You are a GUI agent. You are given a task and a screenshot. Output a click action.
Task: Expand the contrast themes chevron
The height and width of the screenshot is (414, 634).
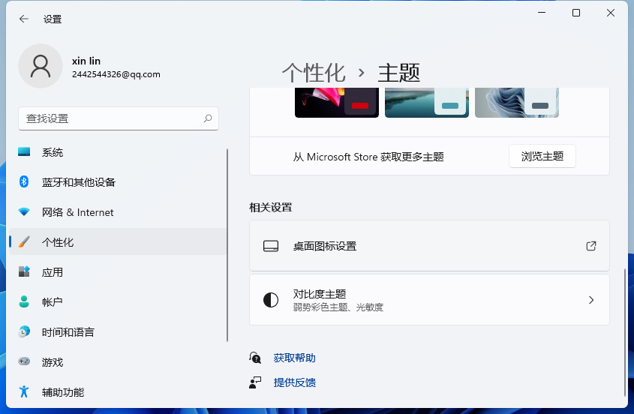(x=590, y=300)
